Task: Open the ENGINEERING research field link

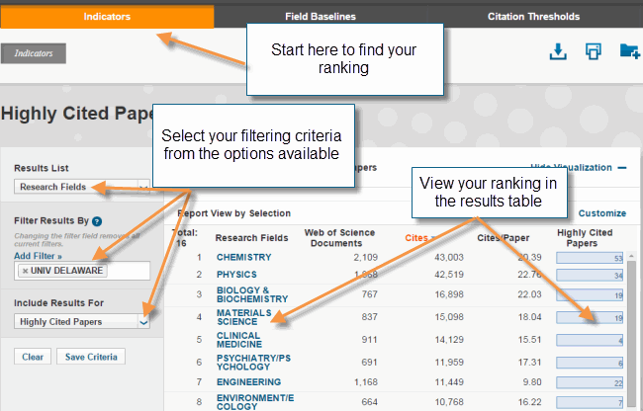Action: (248, 382)
